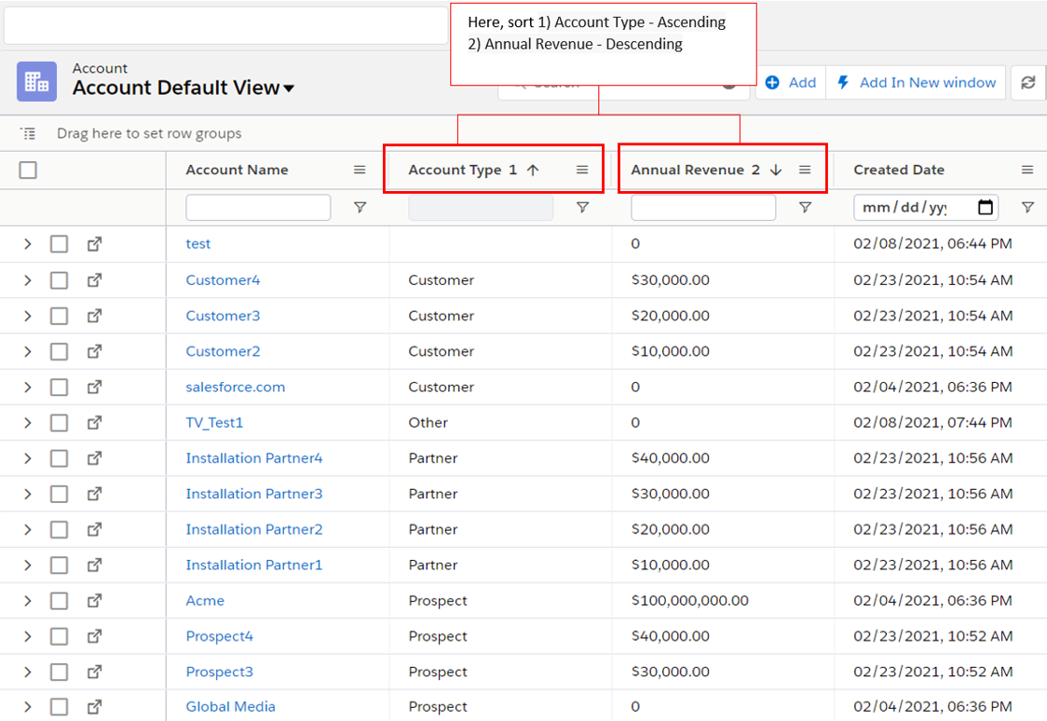The height and width of the screenshot is (721, 1047).
Task: Tick the select-all checkbox in header row
Action: (28, 170)
